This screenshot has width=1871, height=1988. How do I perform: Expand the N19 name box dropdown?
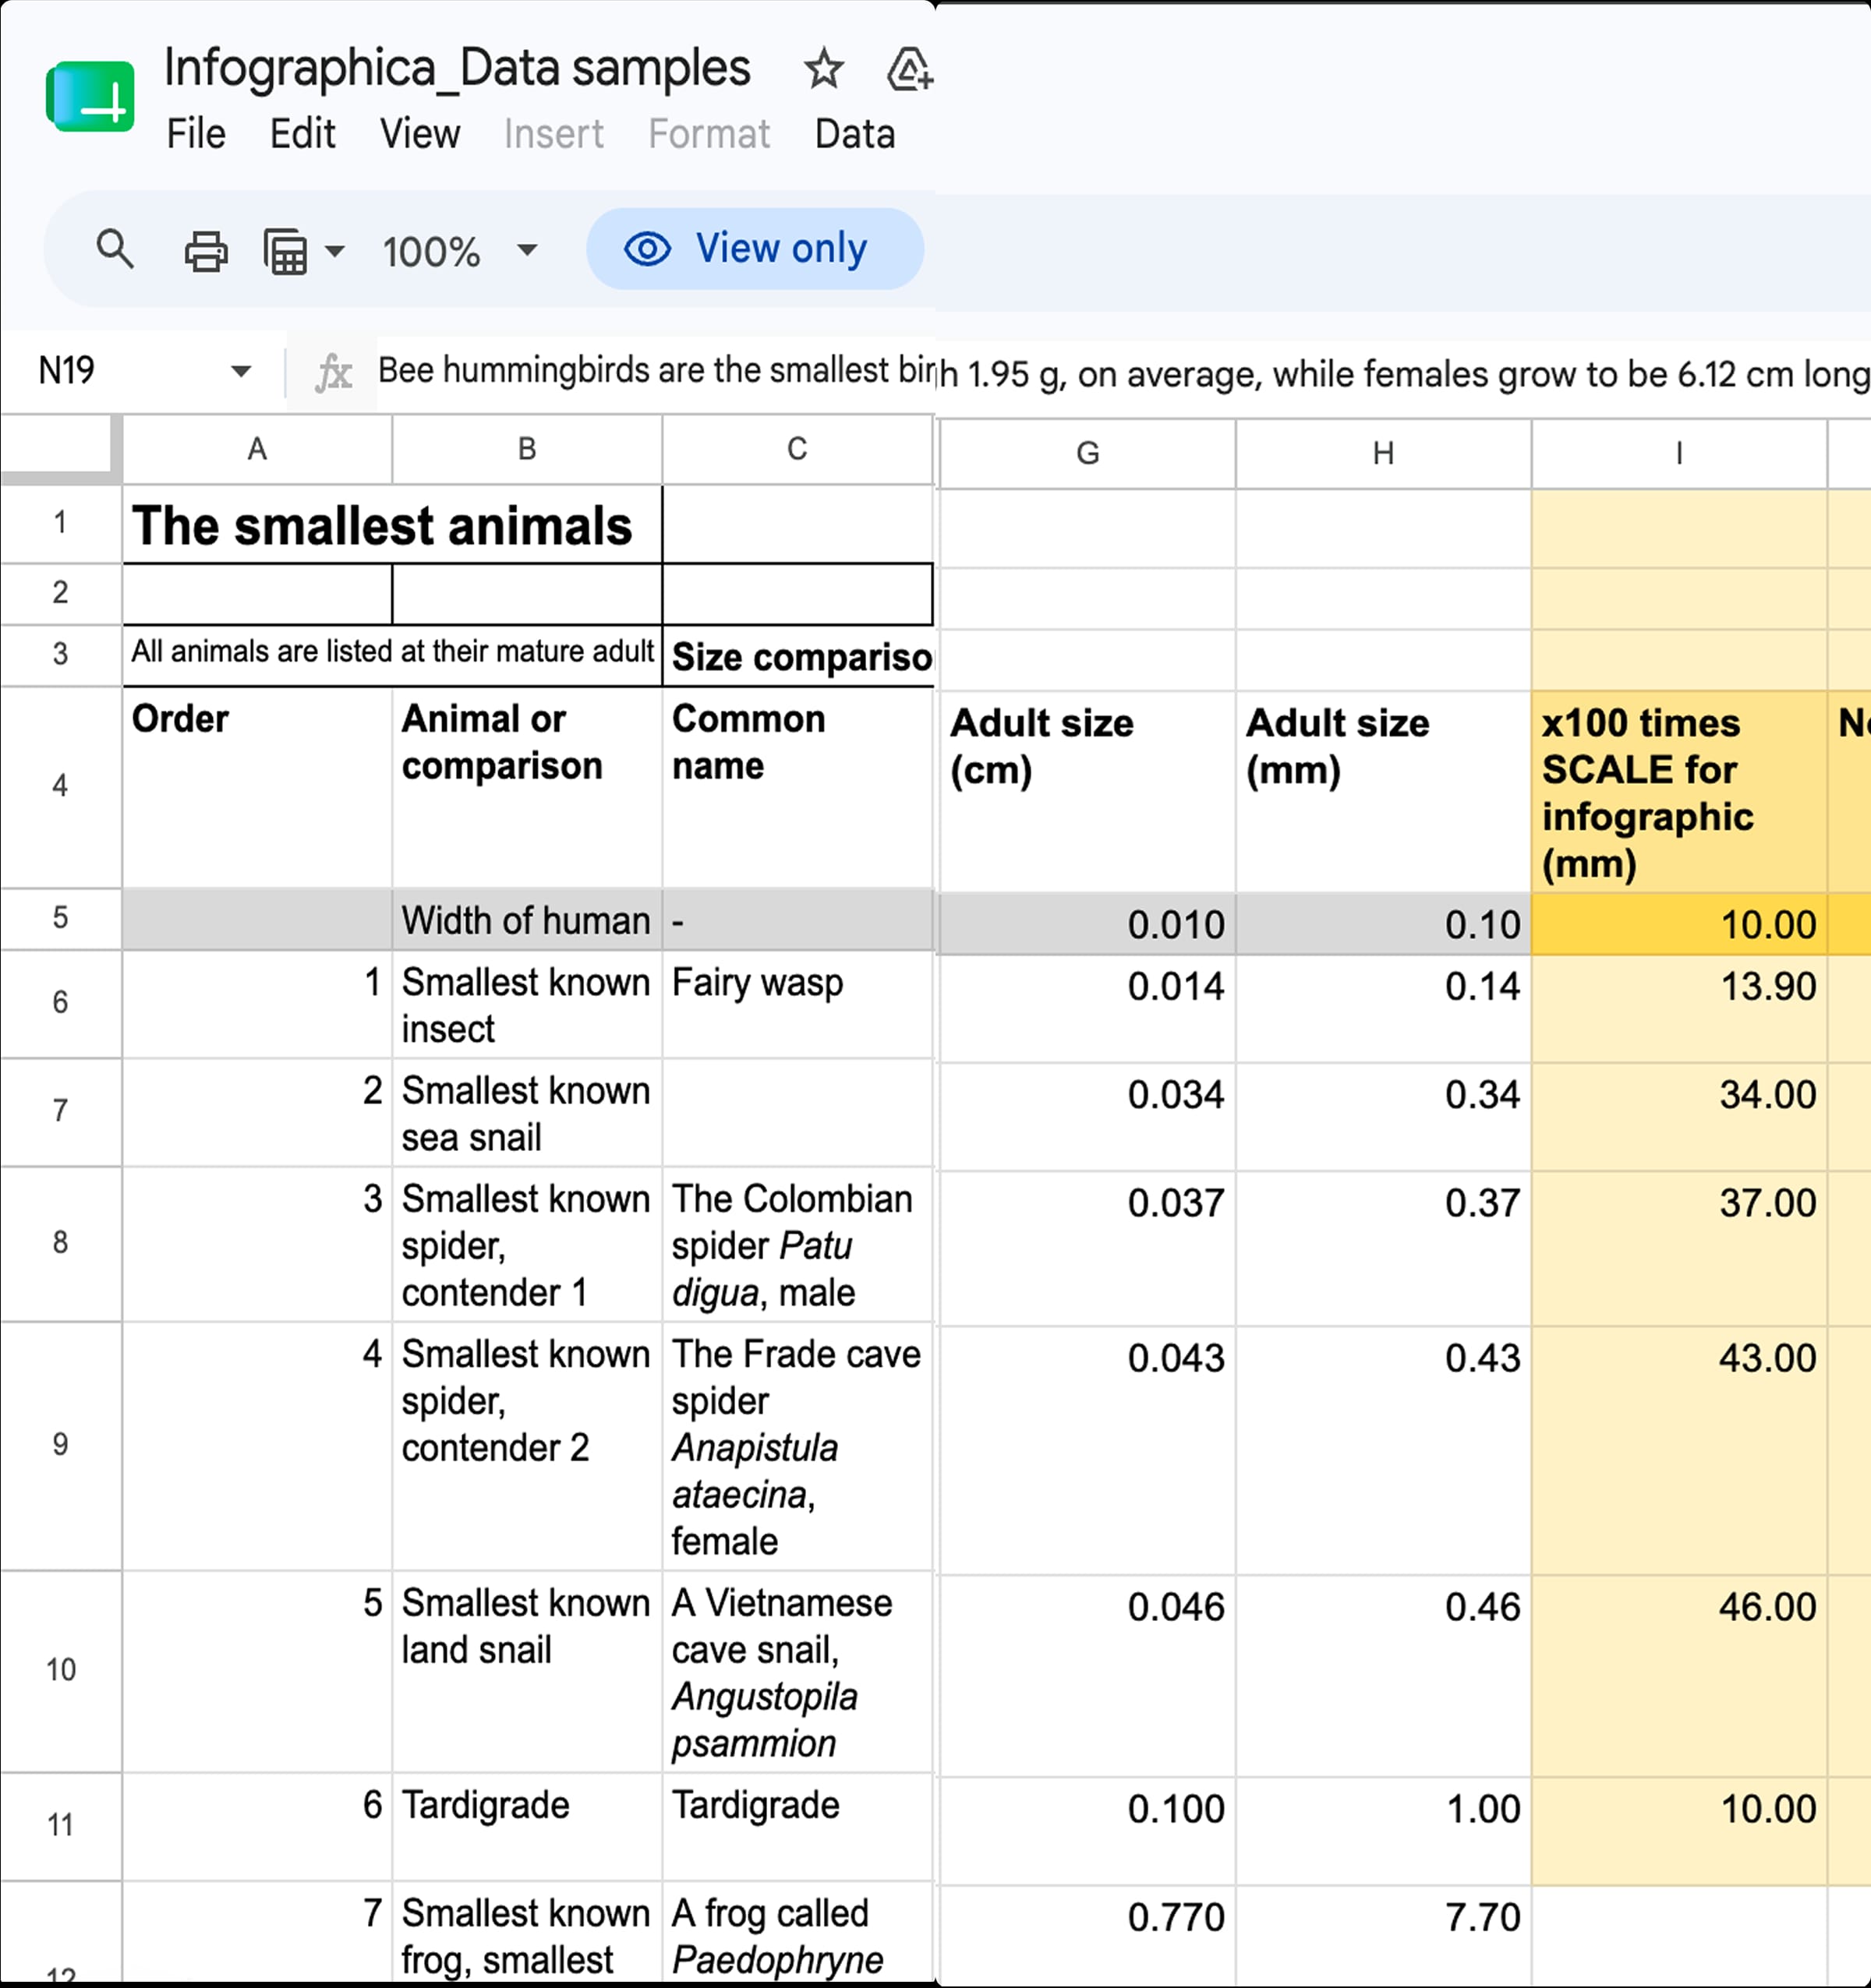(240, 371)
